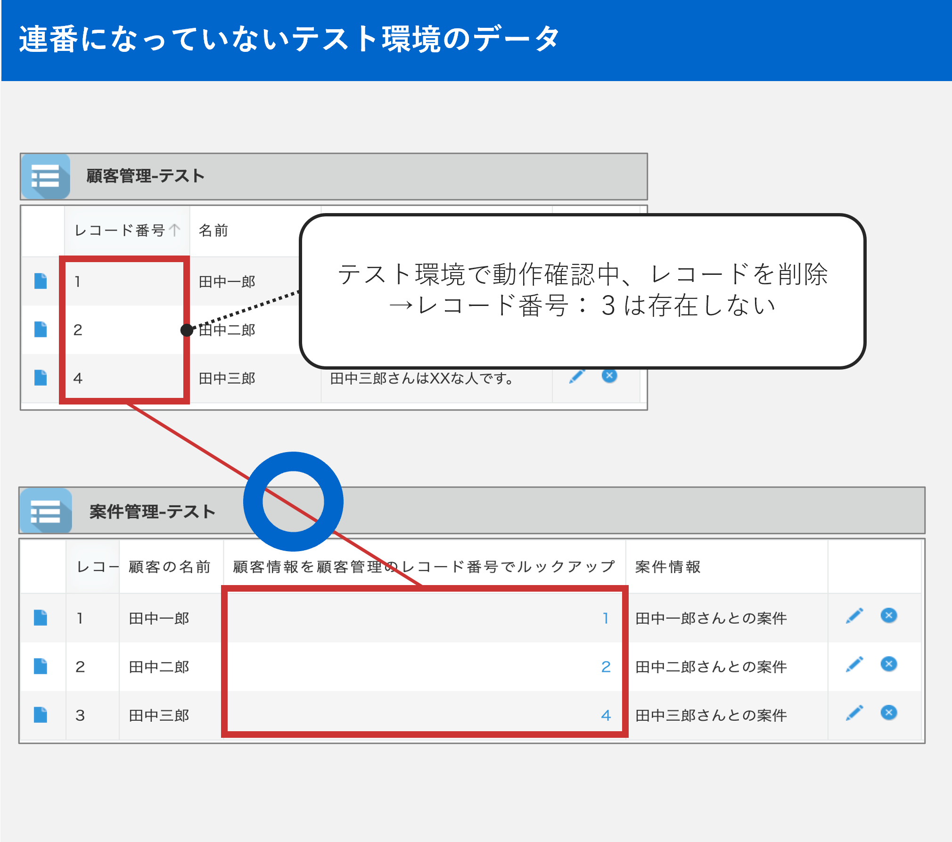Open record details icon for 田中一郎 in 顧客管理-テスト
The image size is (952, 842).
[41, 281]
